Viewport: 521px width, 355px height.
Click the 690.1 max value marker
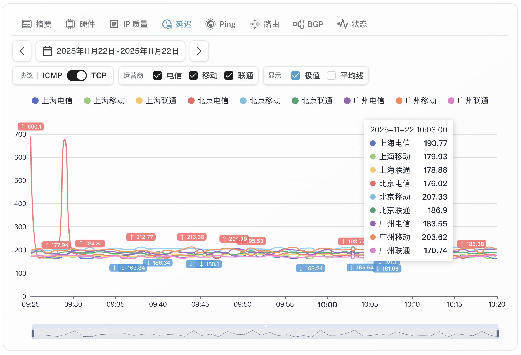(x=31, y=127)
